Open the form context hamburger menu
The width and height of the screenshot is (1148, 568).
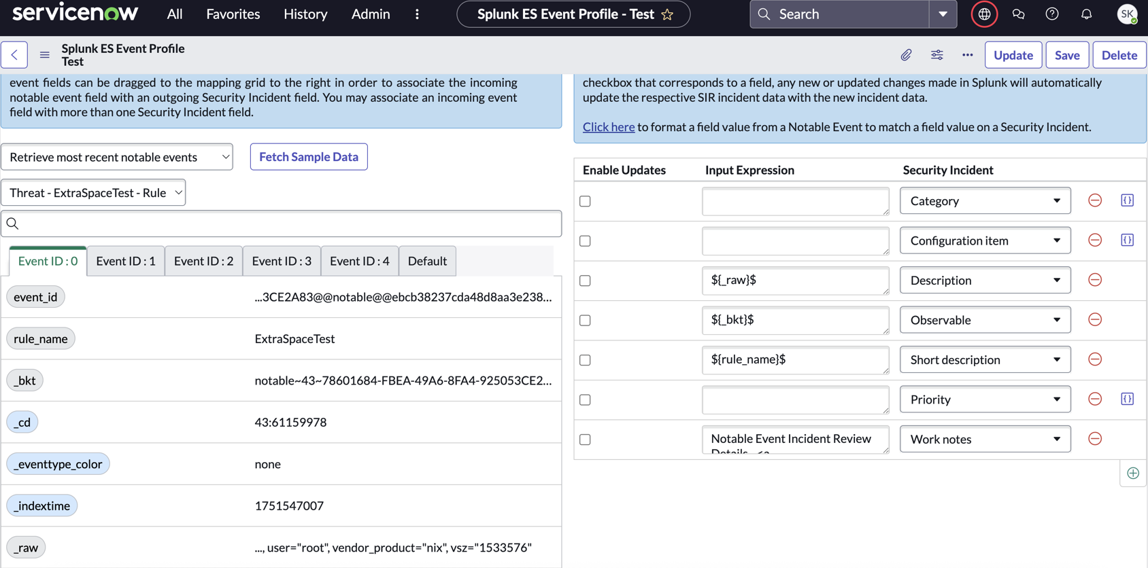click(x=44, y=55)
